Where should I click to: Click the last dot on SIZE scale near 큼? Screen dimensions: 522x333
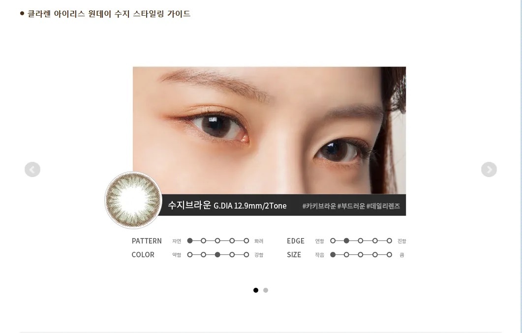(389, 255)
